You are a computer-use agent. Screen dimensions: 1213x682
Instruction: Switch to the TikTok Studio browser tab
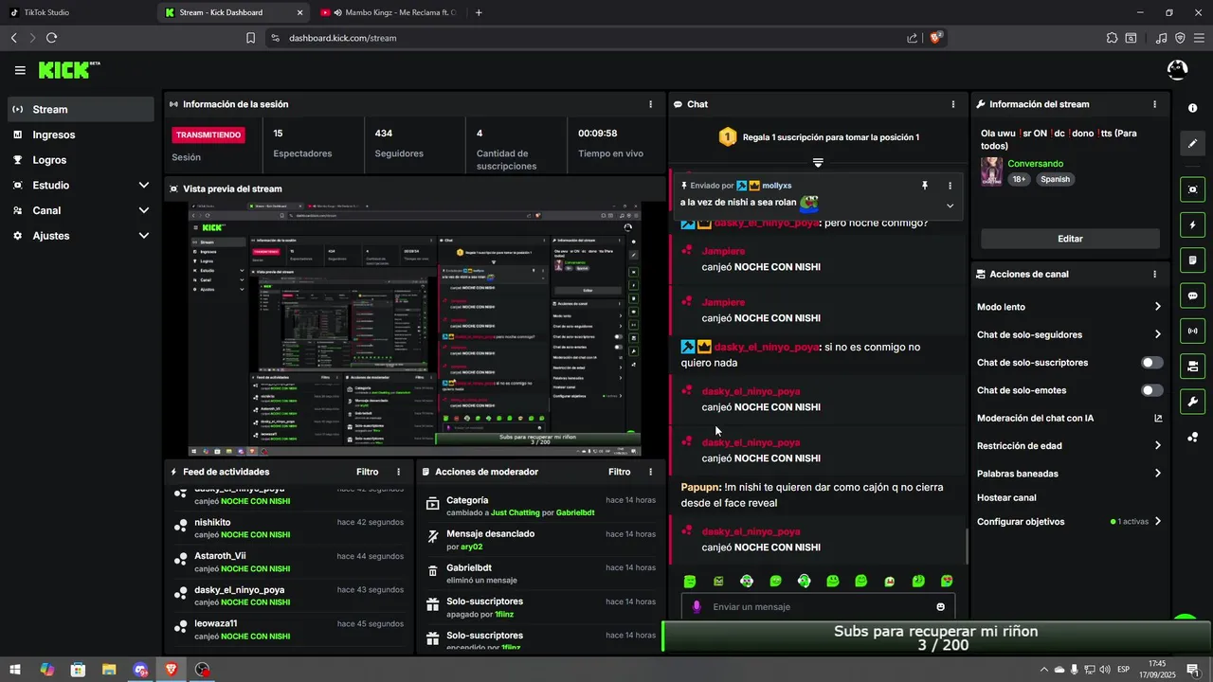[76, 12]
